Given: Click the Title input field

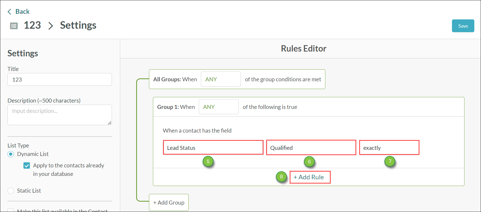Looking at the screenshot, I should [60, 79].
